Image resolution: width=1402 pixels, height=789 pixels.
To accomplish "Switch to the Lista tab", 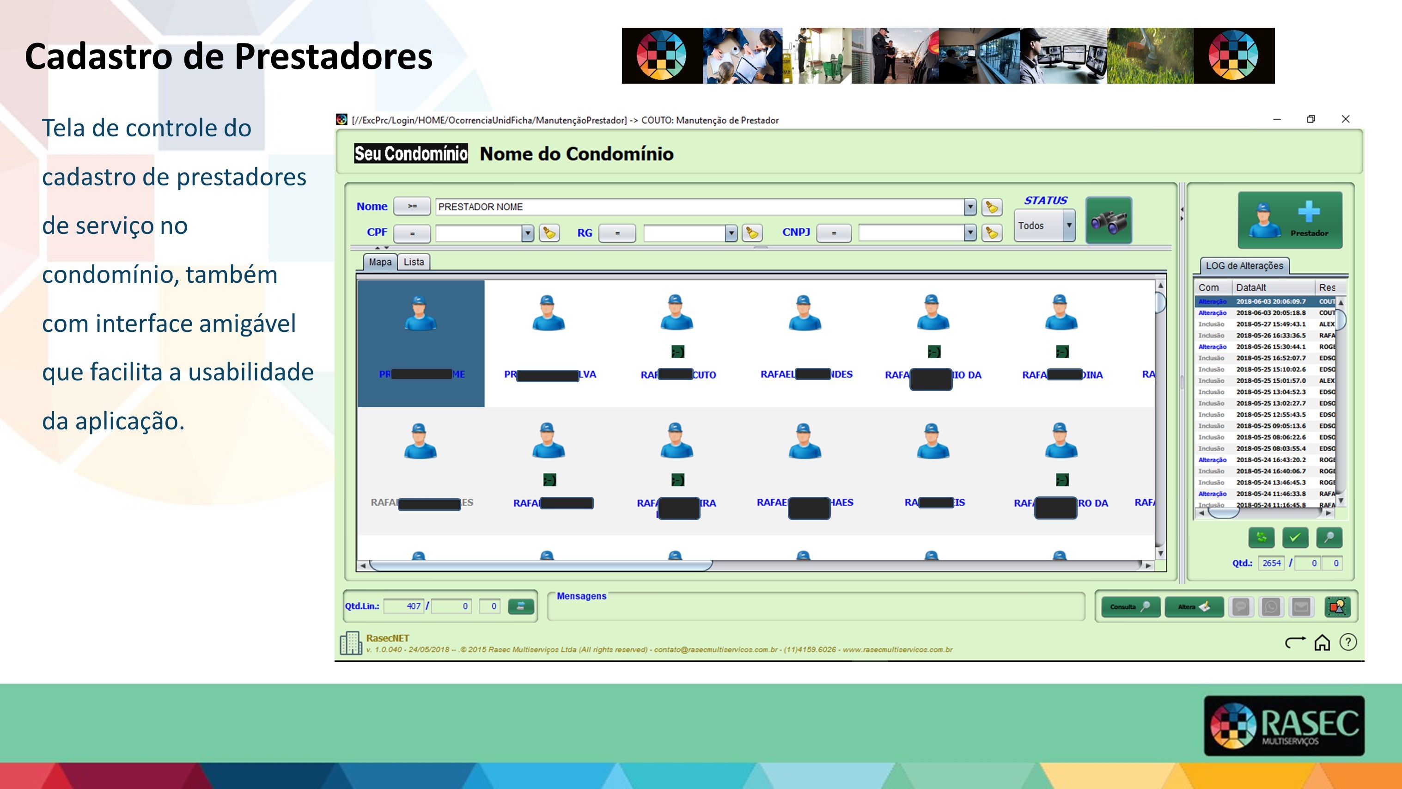I will (414, 262).
